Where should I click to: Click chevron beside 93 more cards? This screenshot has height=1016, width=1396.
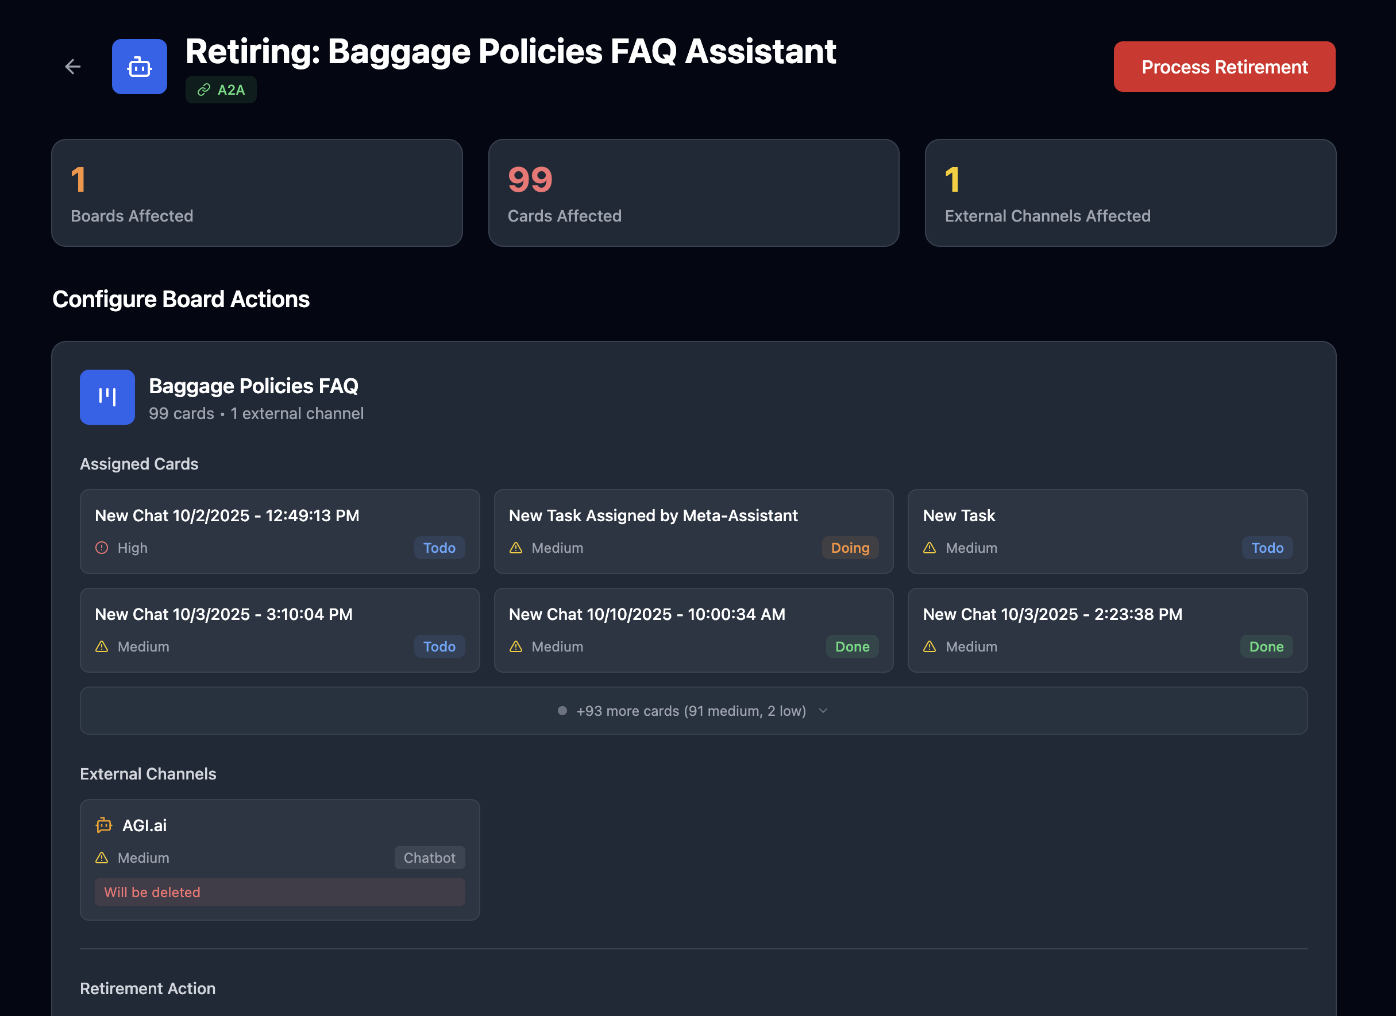(x=824, y=711)
